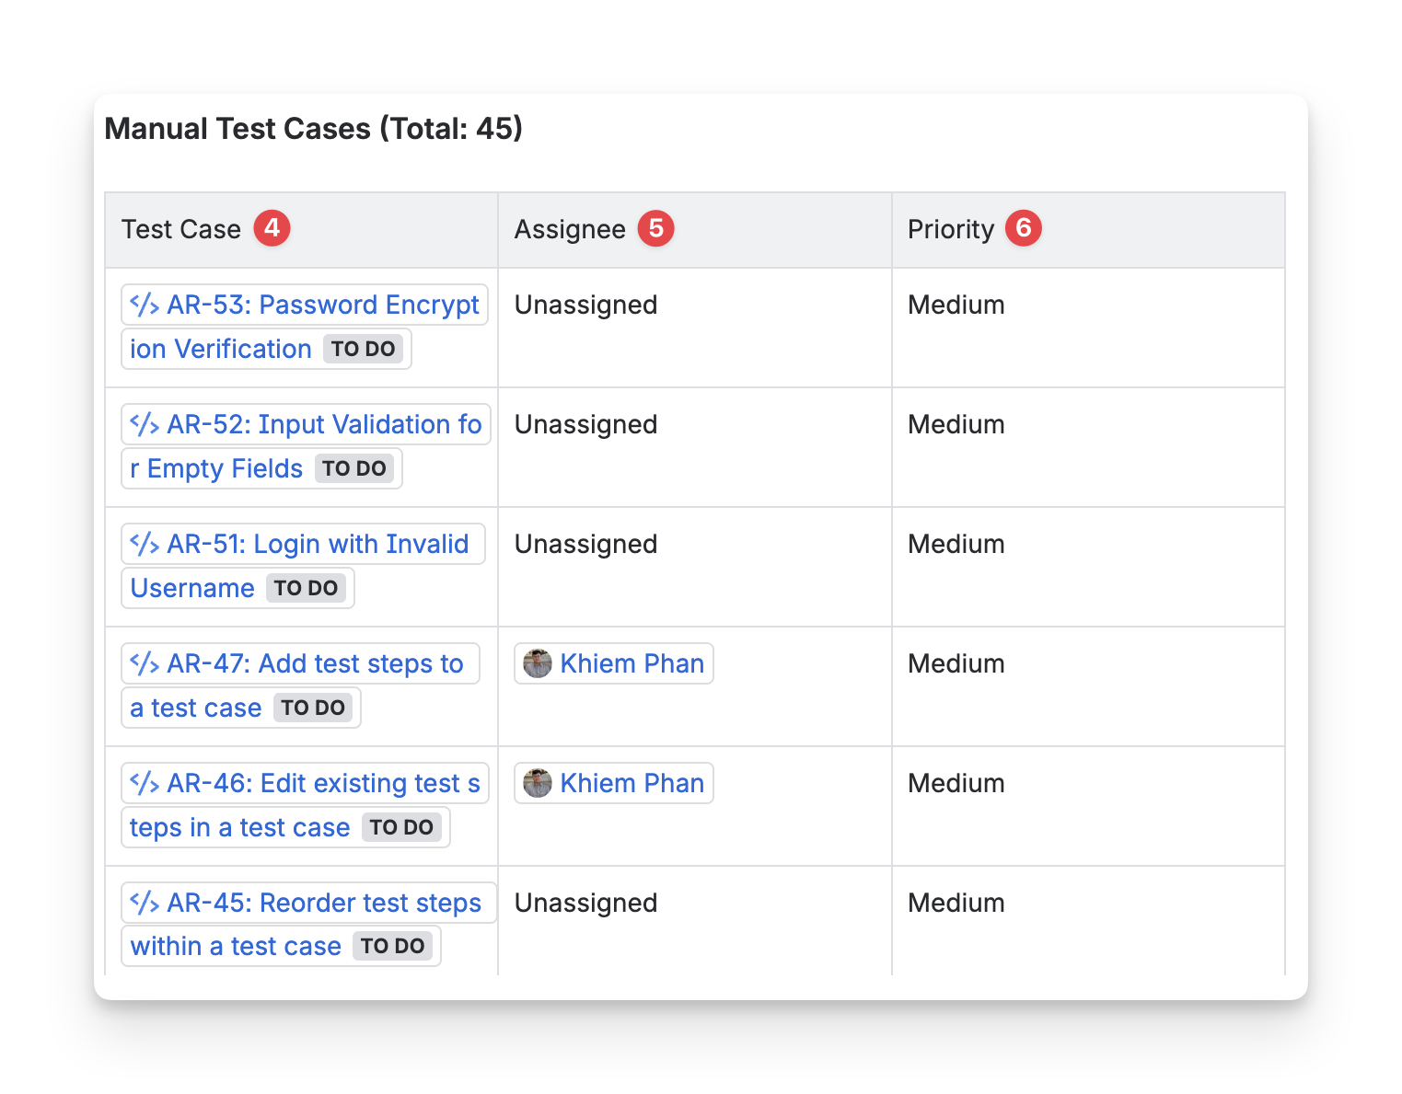Image resolution: width=1402 pixels, height=1094 pixels.
Task: Click Khiem Phan's avatar in AR-46 row
Action: tap(538, 783)
